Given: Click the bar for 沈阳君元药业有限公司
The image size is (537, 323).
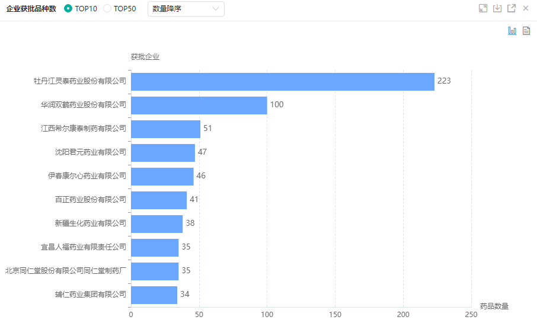Looking at the screenshot, I should click(x=163, y=153).
